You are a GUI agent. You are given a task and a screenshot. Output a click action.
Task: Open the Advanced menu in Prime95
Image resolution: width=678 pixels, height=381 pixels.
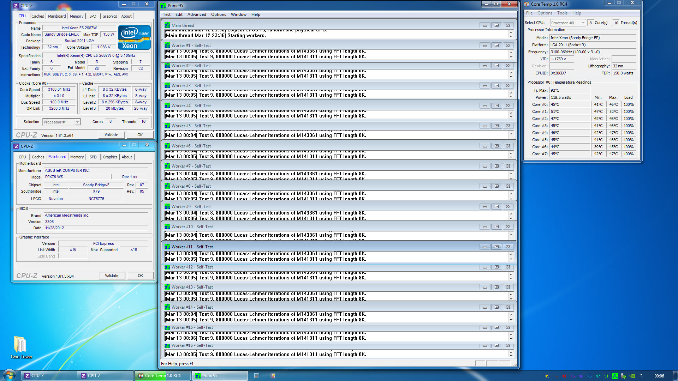[197, 14]
